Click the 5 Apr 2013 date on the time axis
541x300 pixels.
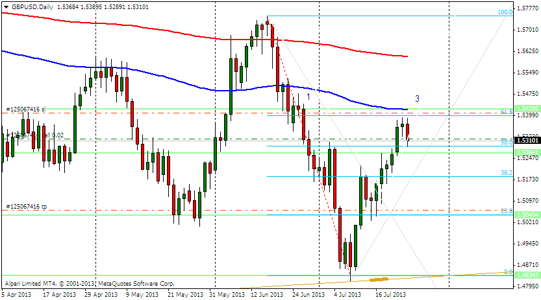point(16,295)
